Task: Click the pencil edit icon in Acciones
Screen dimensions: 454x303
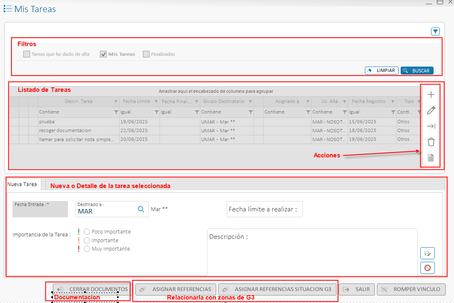Action: pyautogui.click(x=431, y=110)
